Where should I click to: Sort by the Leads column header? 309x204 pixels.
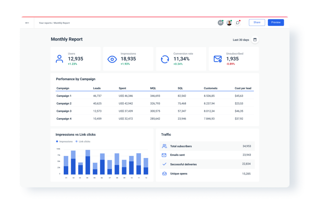pyautogui.click(x=97, y=88)
